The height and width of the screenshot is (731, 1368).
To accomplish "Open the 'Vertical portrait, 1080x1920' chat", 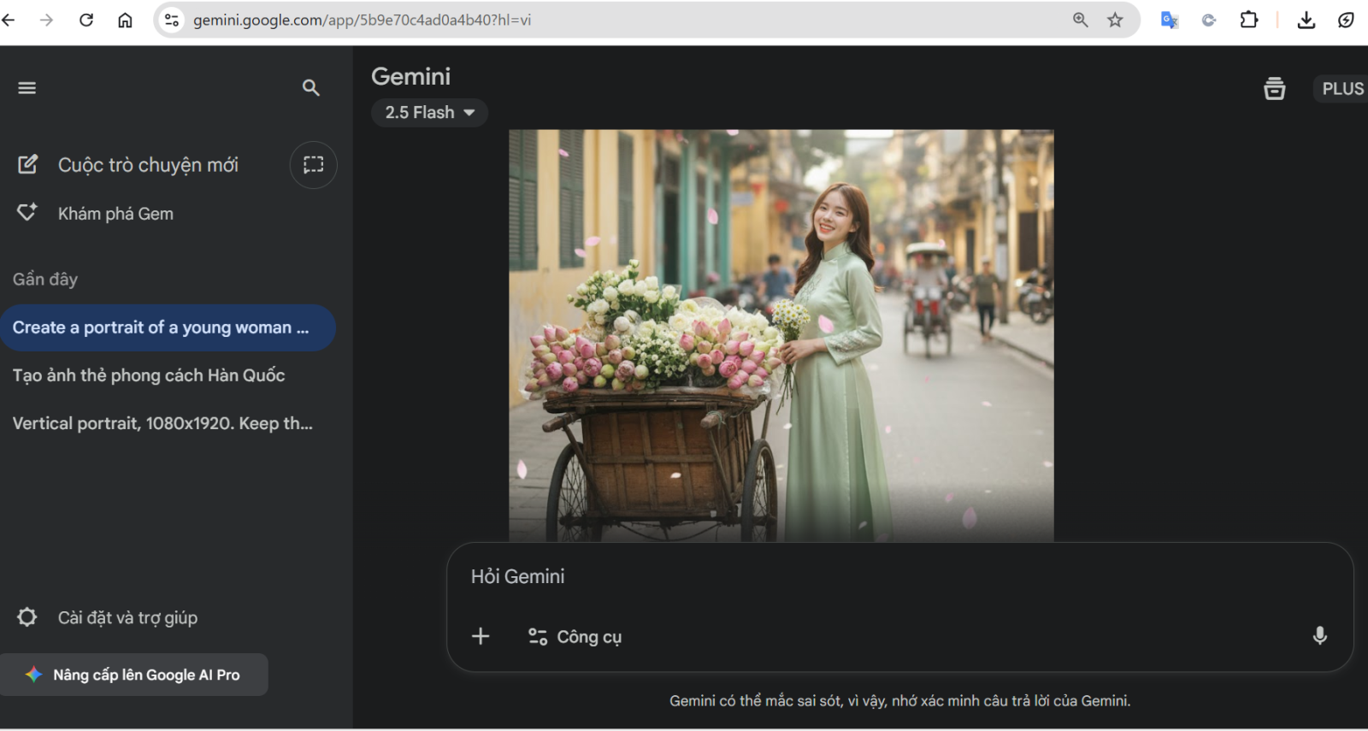I will click(x=162, y=423).
